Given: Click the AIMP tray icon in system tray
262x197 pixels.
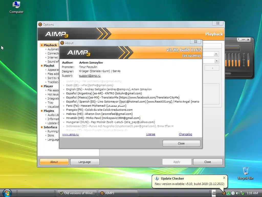Looking at the screenshot, I should (224, 193).
